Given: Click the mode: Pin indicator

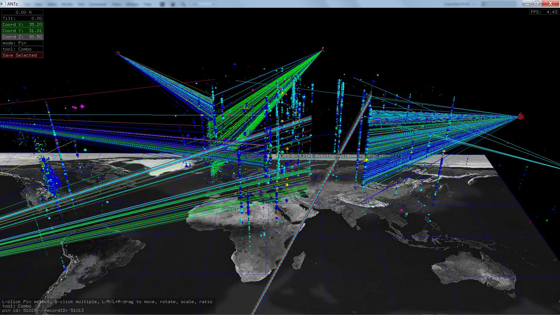Looking at the screenshot, I should tap(22, 43).
